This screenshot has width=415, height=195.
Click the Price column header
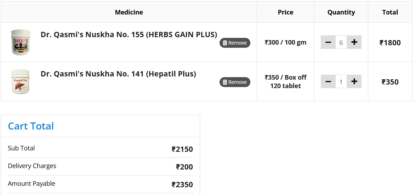285,12
